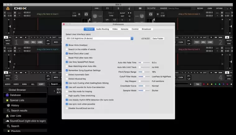Click deck 1 skip-to-start transport icon

[16, 37]
